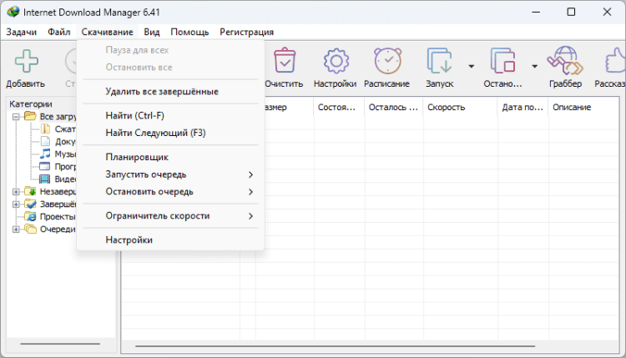The image size is (626, 358).
Task: Open the Schedule alarm clock icon
Action: pos(387,61)
